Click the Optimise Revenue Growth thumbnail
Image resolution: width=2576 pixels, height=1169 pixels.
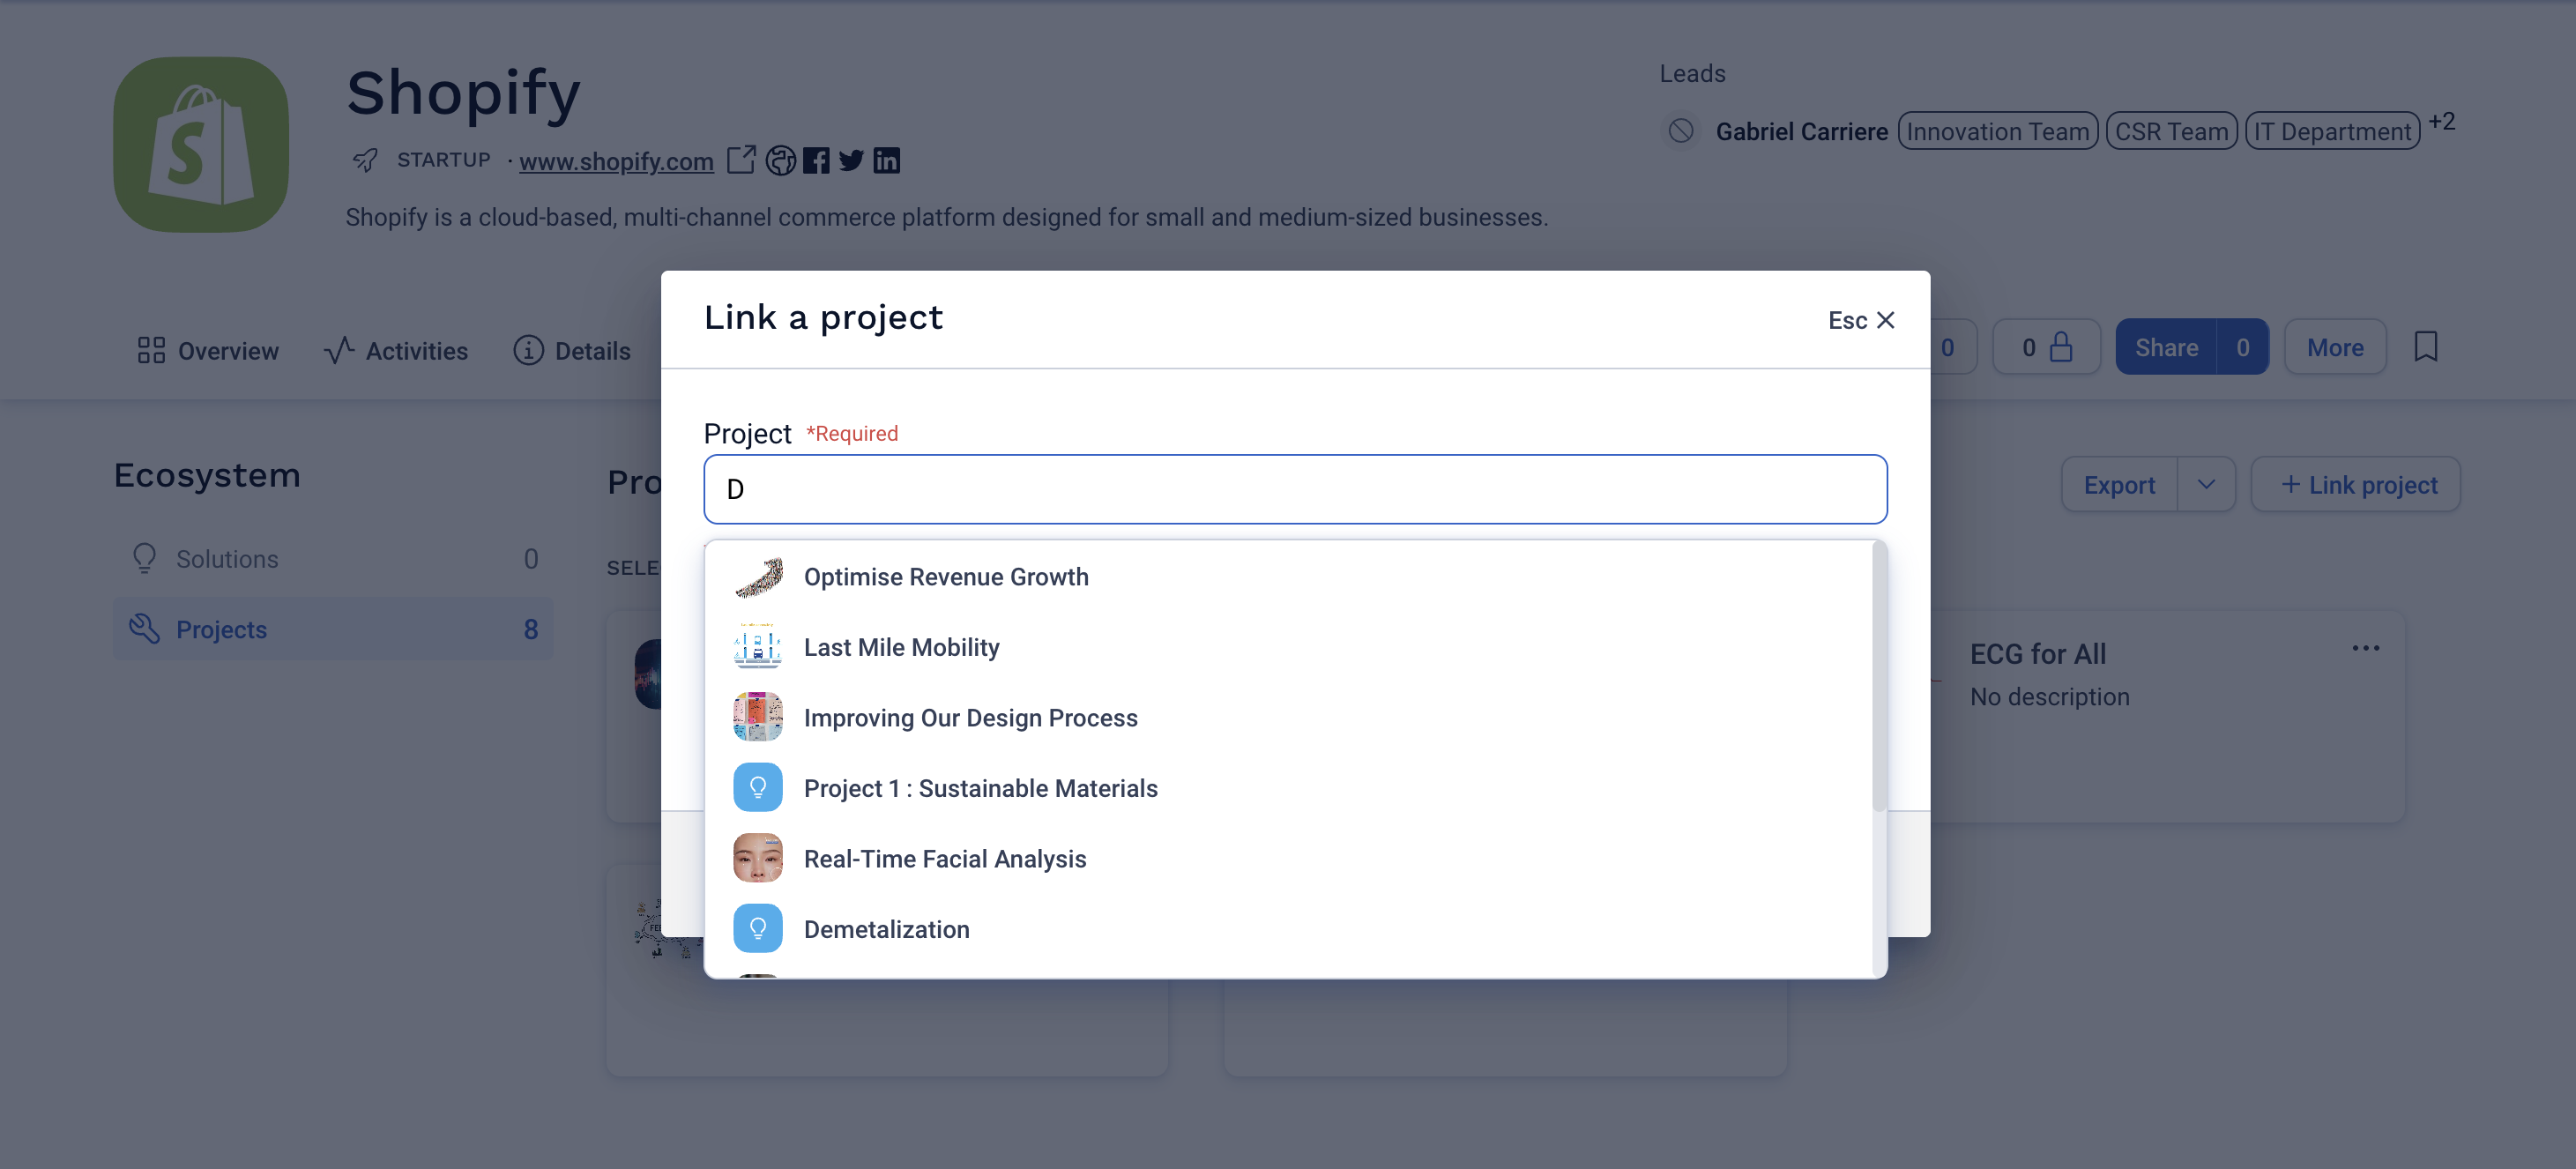[x=758, y=577]
